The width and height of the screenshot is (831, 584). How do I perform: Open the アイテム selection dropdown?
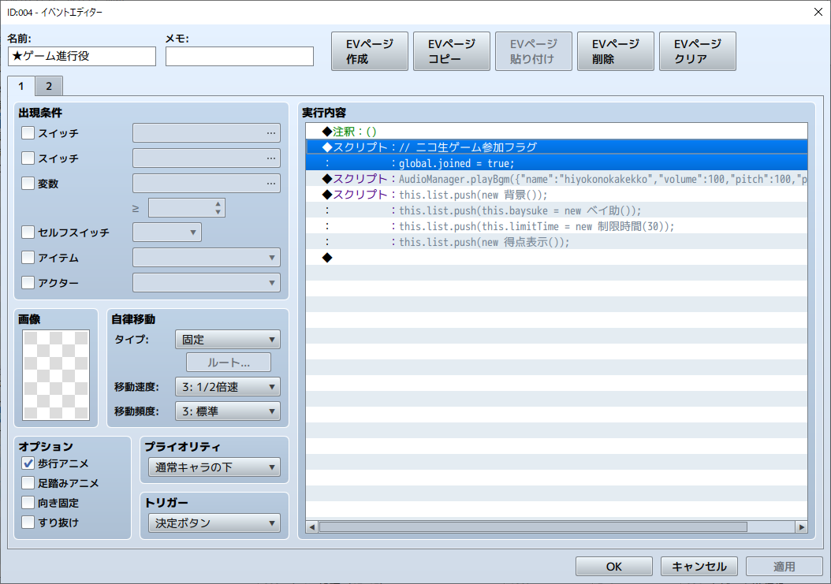coord(206,258)
